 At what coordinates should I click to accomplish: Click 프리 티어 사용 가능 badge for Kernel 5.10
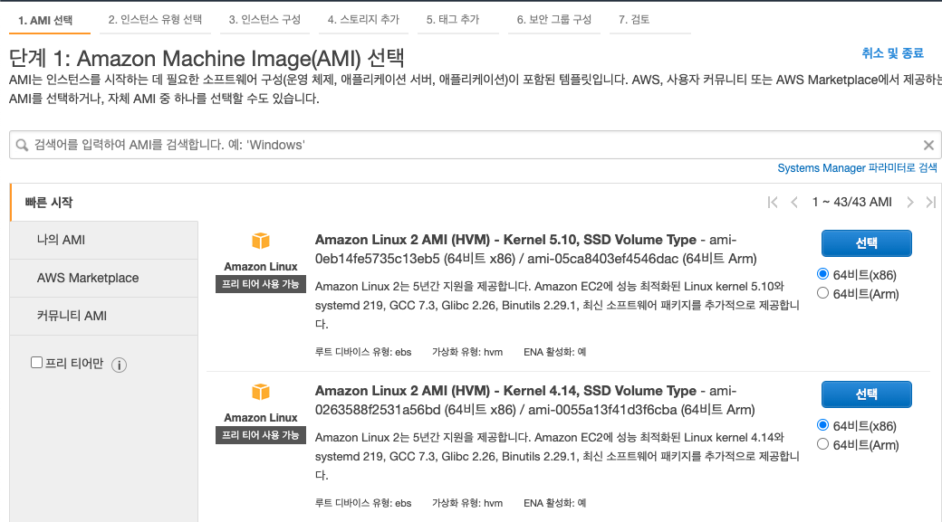[261, 284]
